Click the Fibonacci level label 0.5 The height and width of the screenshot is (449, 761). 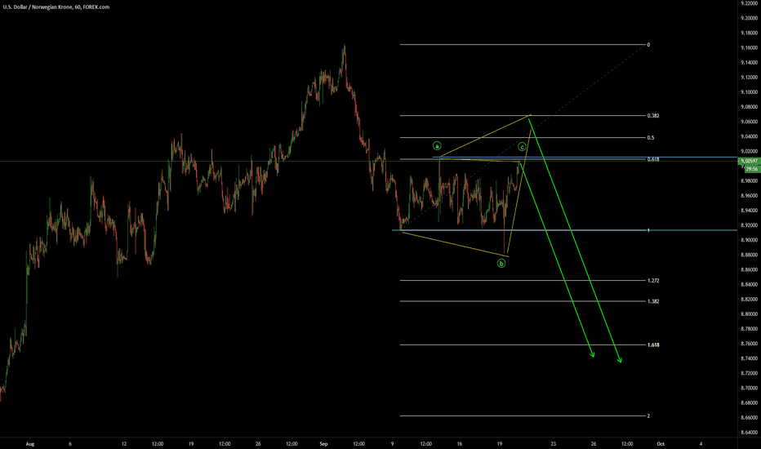[x=650, y=137]
